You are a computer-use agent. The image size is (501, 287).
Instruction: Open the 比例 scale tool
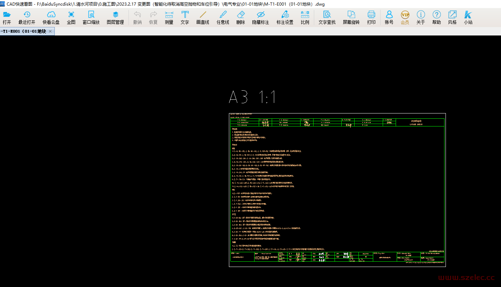tap(305, 18)
